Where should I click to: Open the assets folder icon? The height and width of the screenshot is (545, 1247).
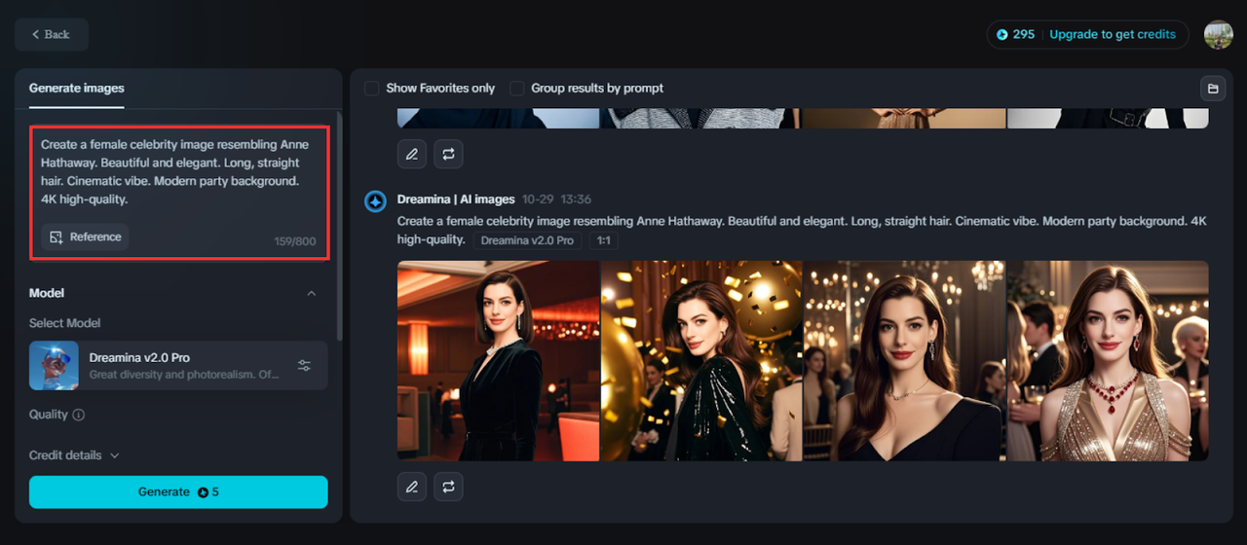[1213, 89]
